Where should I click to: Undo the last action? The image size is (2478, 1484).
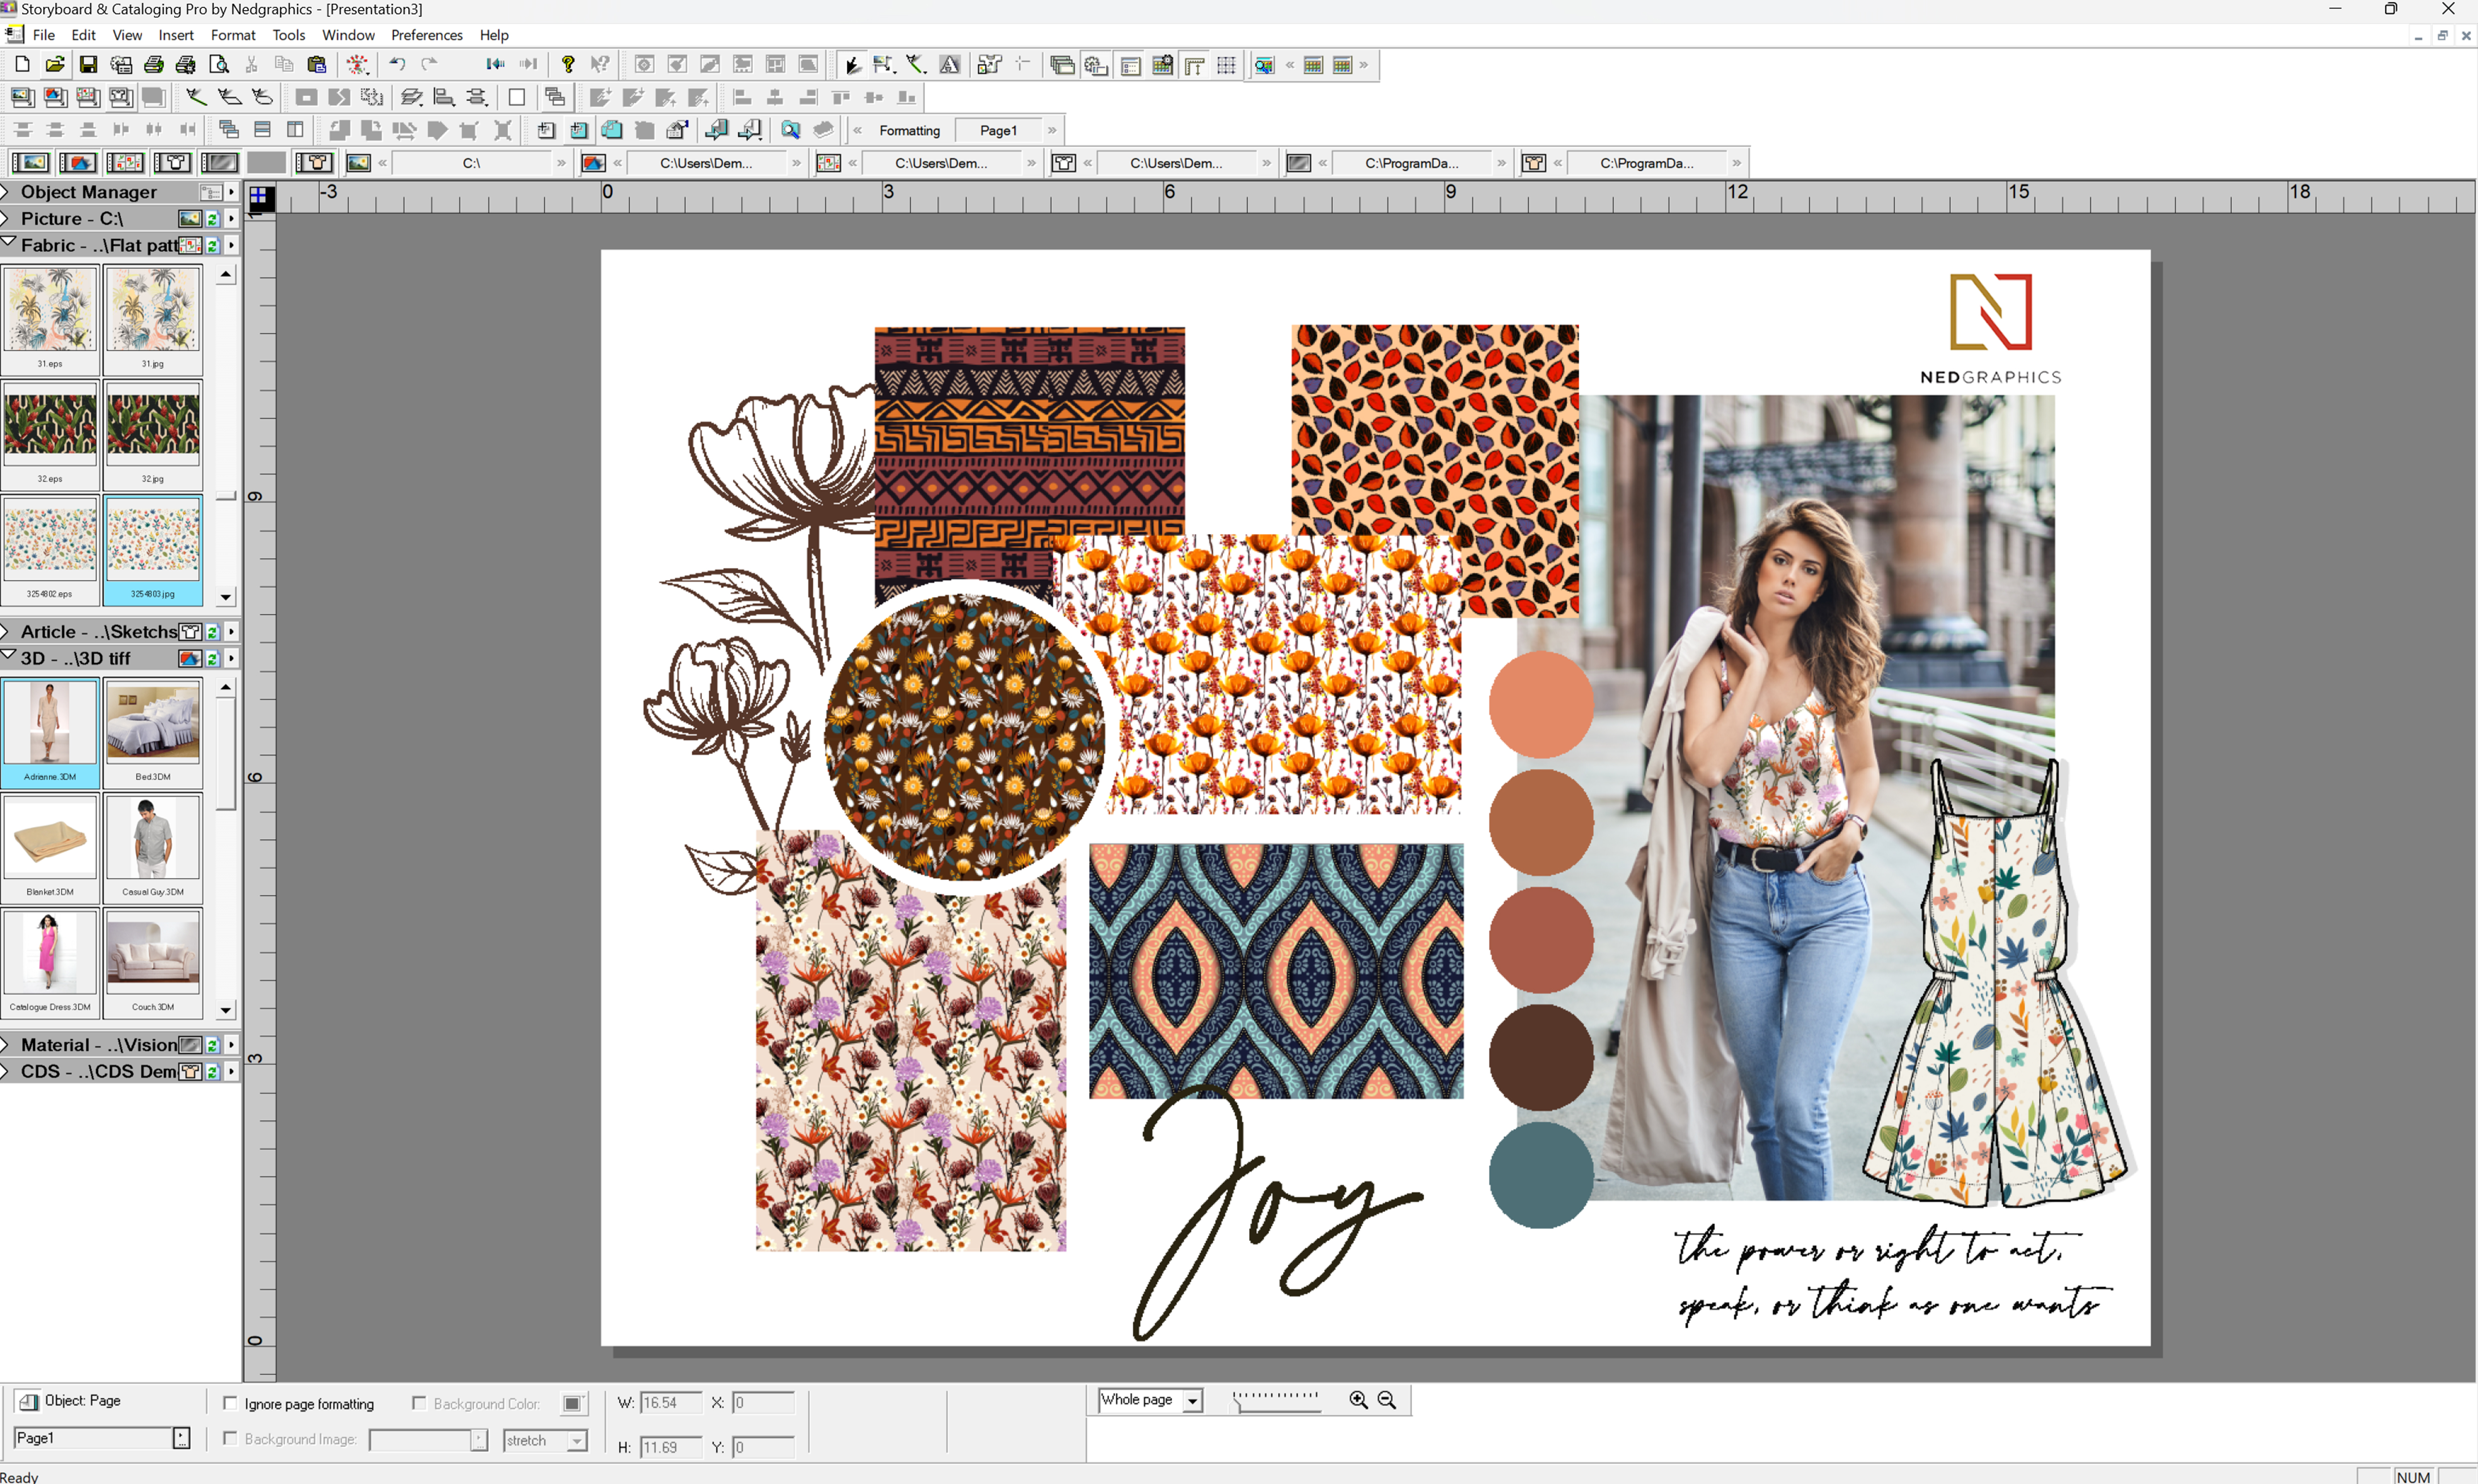click(x=396, y=64)
